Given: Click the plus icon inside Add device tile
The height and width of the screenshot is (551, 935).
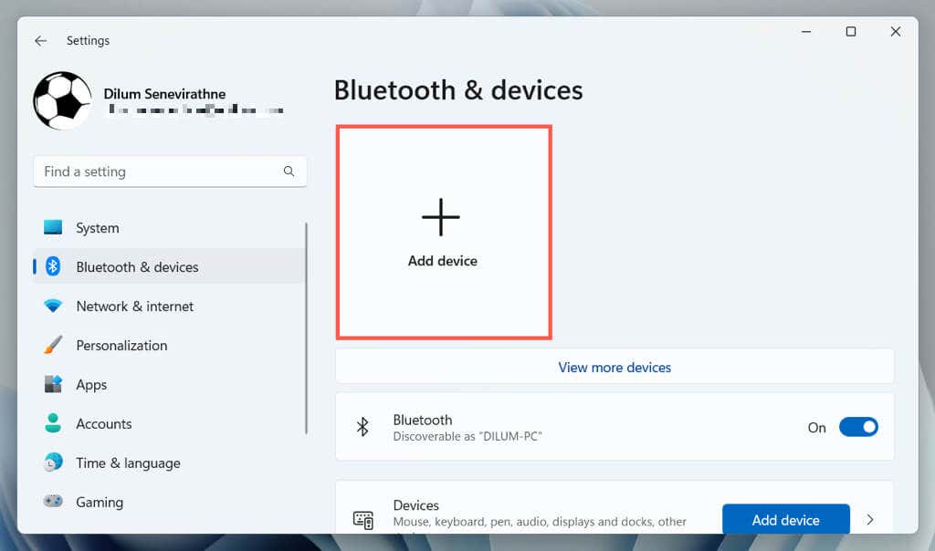Looking at the screenshot, I should (x=441, y=217).
